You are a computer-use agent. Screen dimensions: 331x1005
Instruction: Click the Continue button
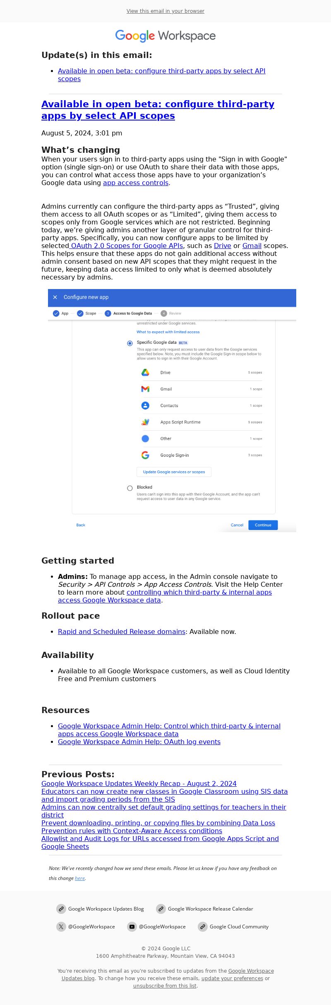[x=263, y=525]
